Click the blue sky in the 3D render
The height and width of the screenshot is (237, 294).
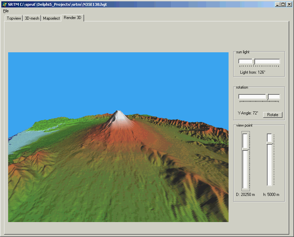click(119, 78)
